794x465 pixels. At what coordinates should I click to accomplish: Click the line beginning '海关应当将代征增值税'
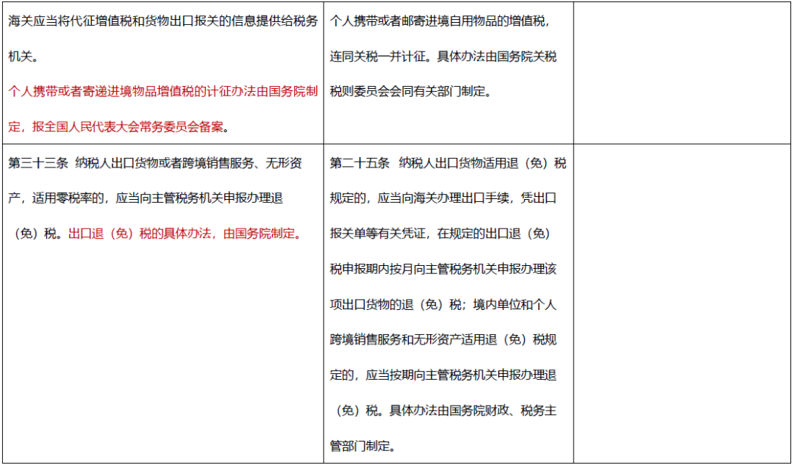point(163,22)
